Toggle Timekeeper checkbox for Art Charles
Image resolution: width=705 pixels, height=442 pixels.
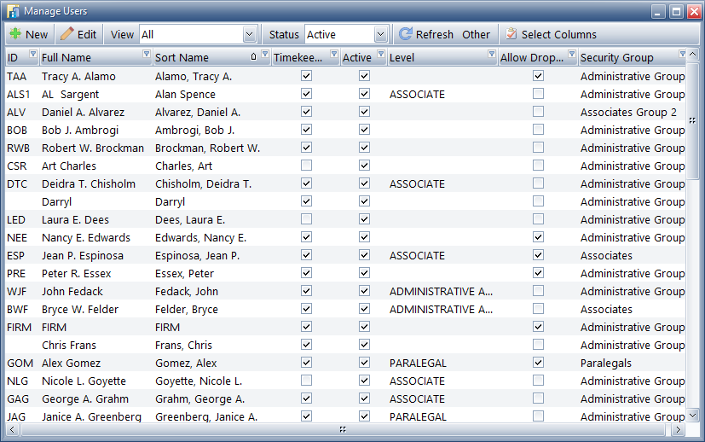(306, 166)
